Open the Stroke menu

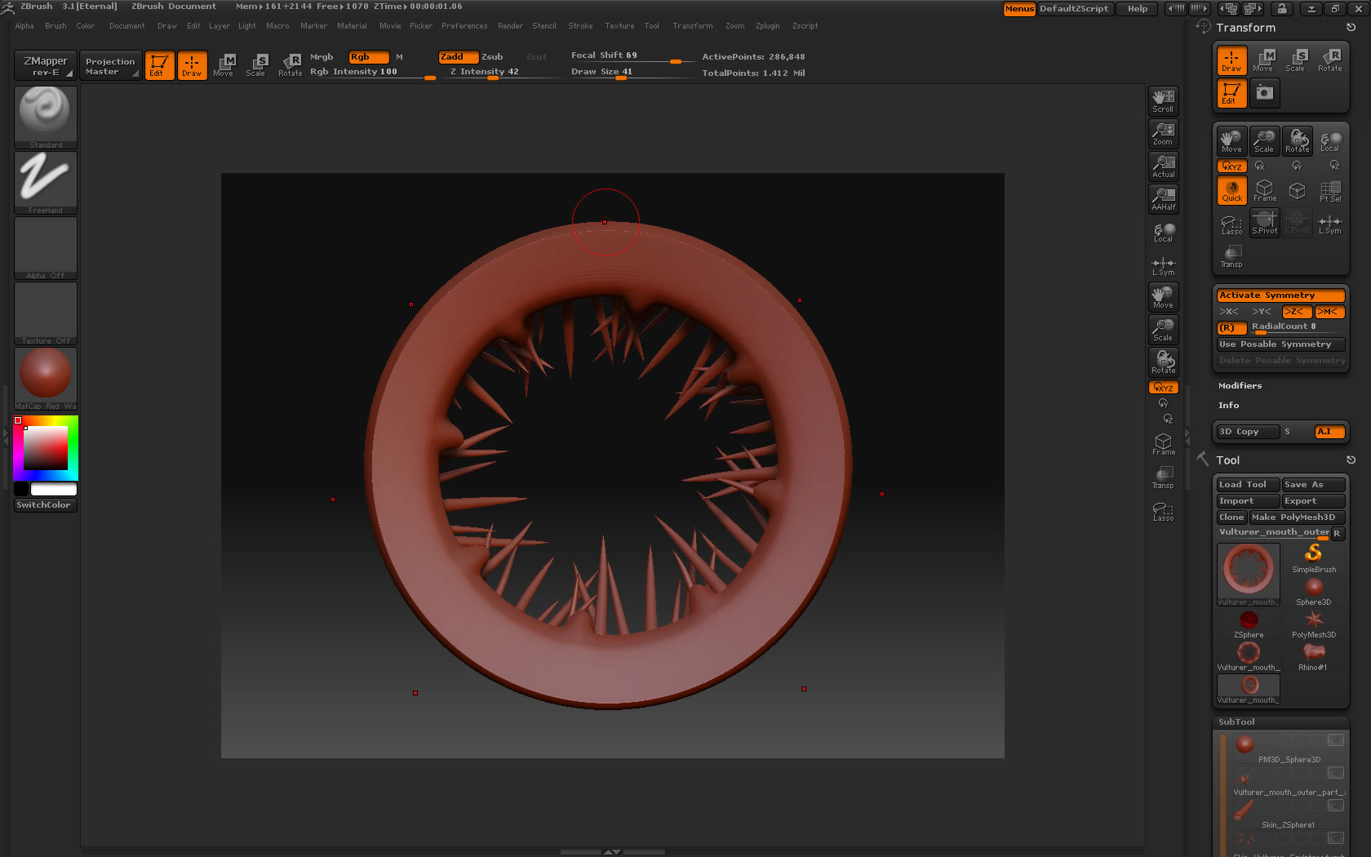(x=580, y=25)
